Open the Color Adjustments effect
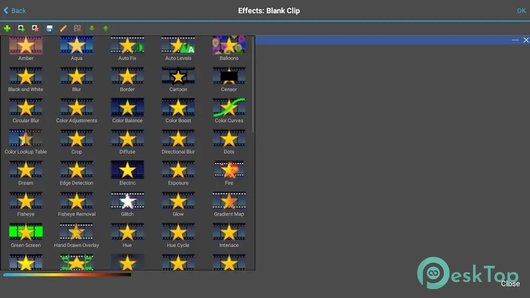 (77, 111)
